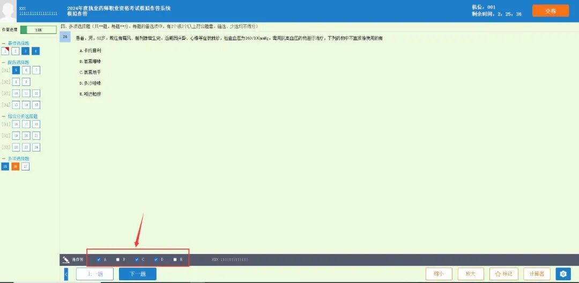Collapse the 多项选择题 section
579x283 pixels.
[3, 159]
